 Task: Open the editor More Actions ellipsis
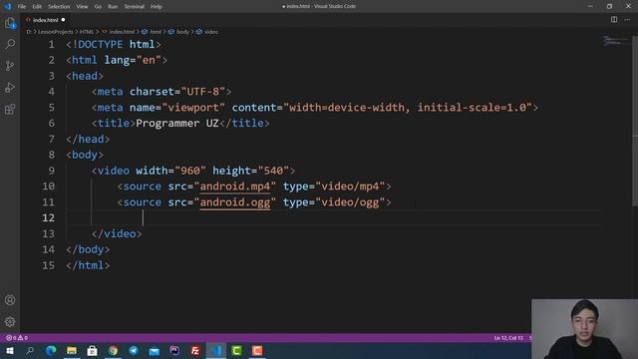[x=627, y=20]
